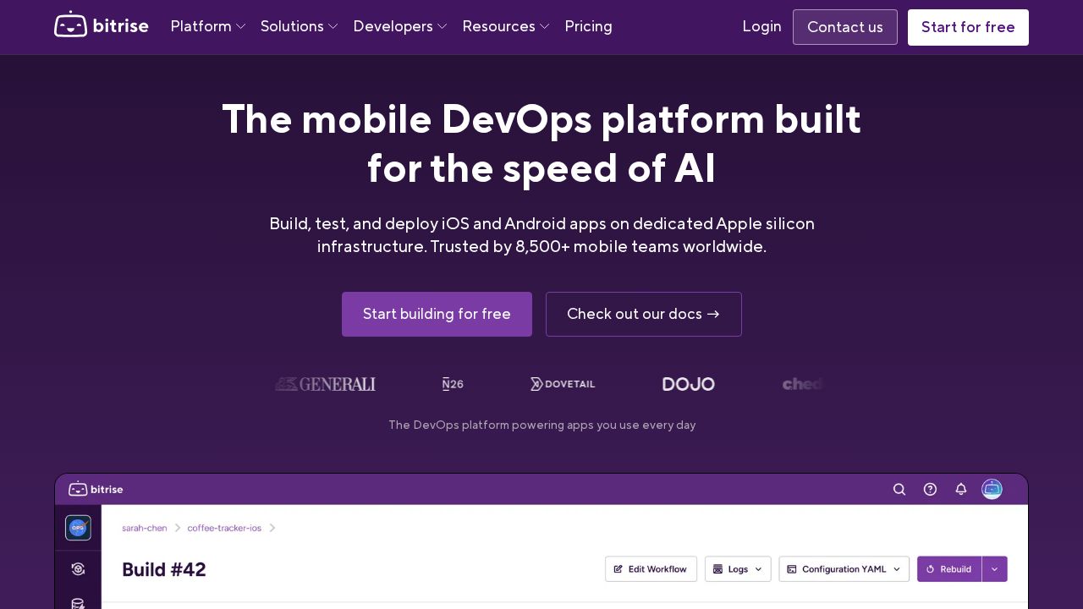Image resolution: width=1083 pixels, height=609 pixels.
Task: Open the search icon in the dashboard preview
Action: click(899, 489)
